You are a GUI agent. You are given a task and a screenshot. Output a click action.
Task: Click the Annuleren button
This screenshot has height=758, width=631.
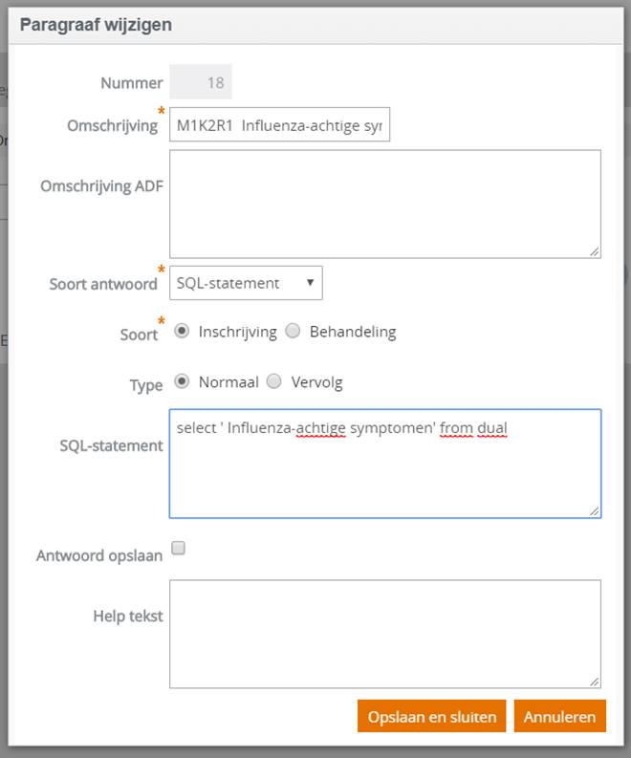tap(559, 716)
